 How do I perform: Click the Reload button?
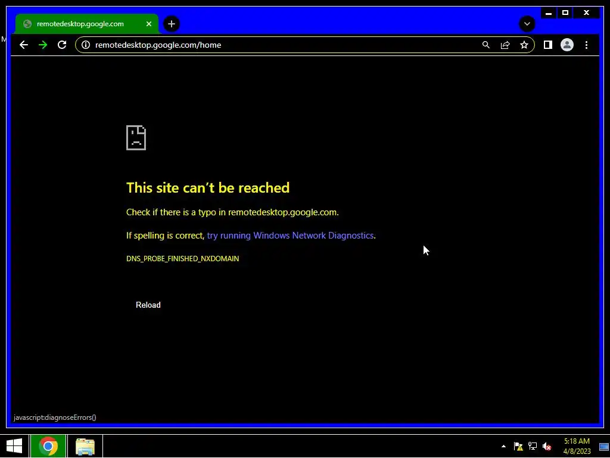pos(148,305)
